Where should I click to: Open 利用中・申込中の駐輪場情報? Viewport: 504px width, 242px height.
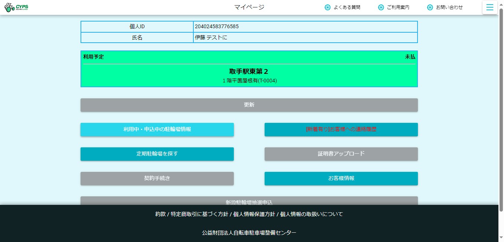[157, 130]
